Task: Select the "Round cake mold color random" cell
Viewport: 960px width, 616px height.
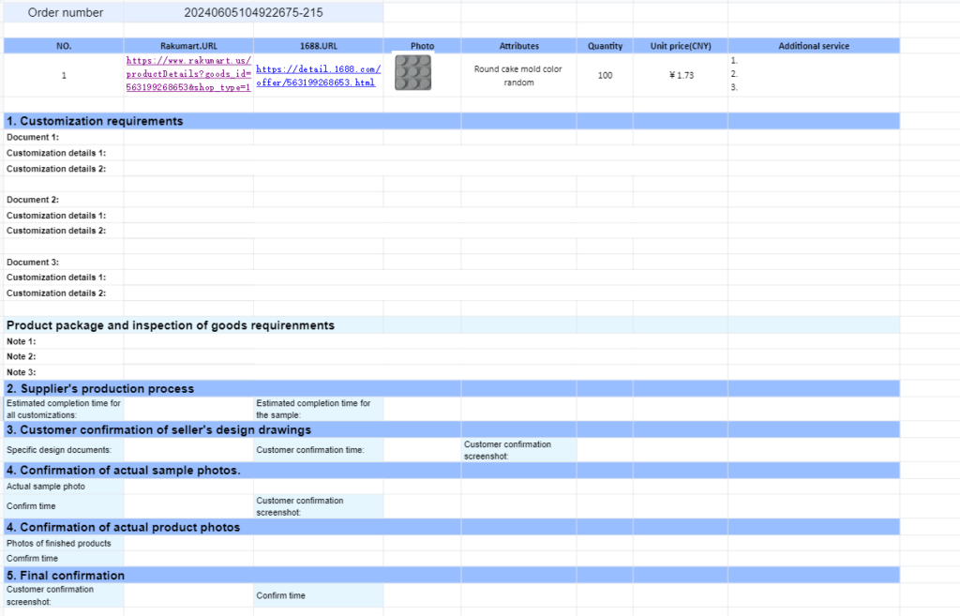Action: [x=518, y=76]
